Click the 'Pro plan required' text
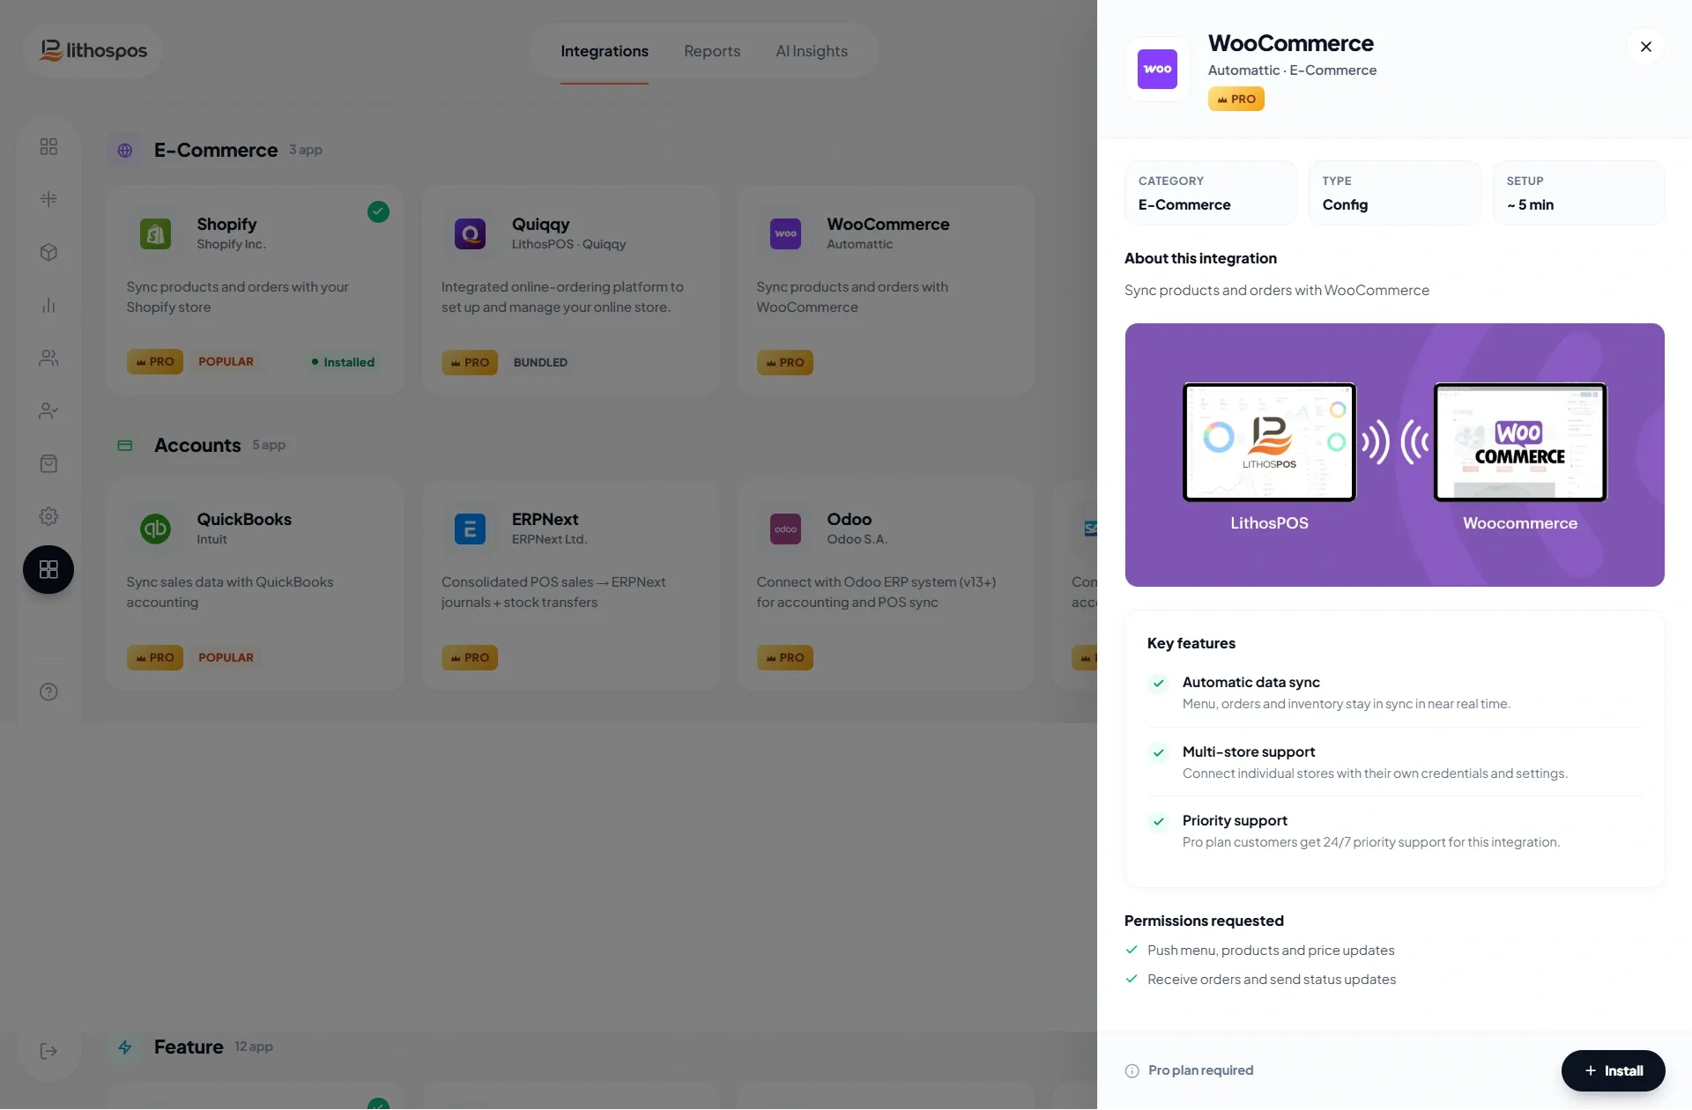The image size is (1692, 1110). pos(1200,1070)
